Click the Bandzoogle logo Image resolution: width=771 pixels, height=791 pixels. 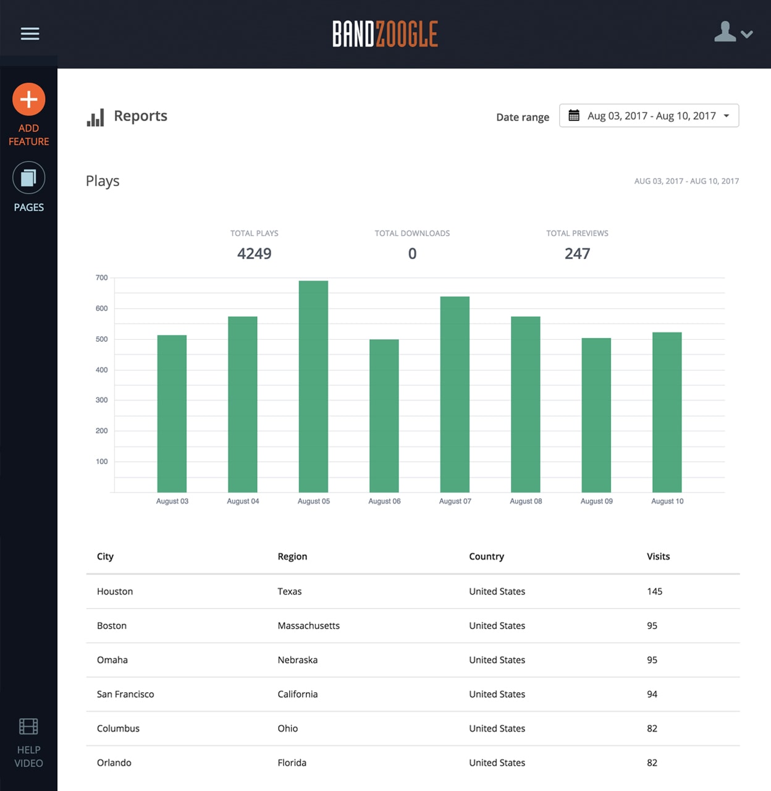click(385, 35)
